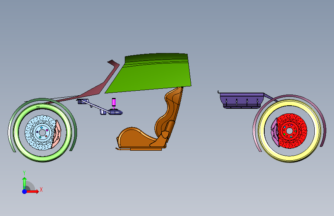Select the magenta gear shifter knob
Screen dimensions: 334x216
(x=114, y=102)
